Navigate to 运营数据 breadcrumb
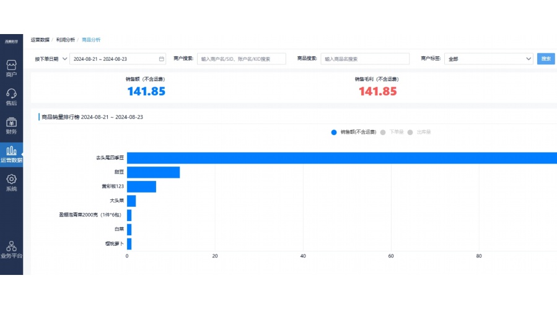557x309 pixels. [x=40, y=40]
